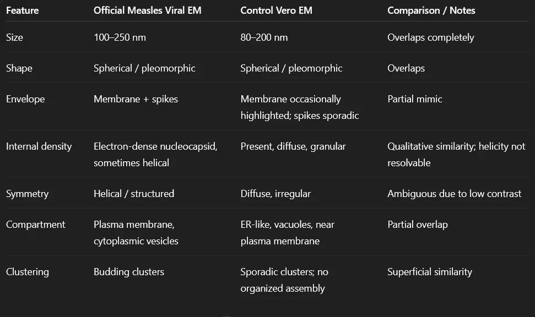Click the Official Measles Viral EM header
The image size is (535, 317).
(147, 10)
